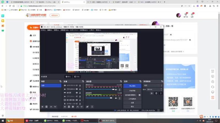Click the 属性 button above the OBS docks
This screenshot has height=123, width=220.
(68, 77)
